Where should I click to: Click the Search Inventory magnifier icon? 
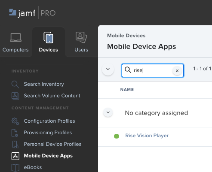coord(15,84)
